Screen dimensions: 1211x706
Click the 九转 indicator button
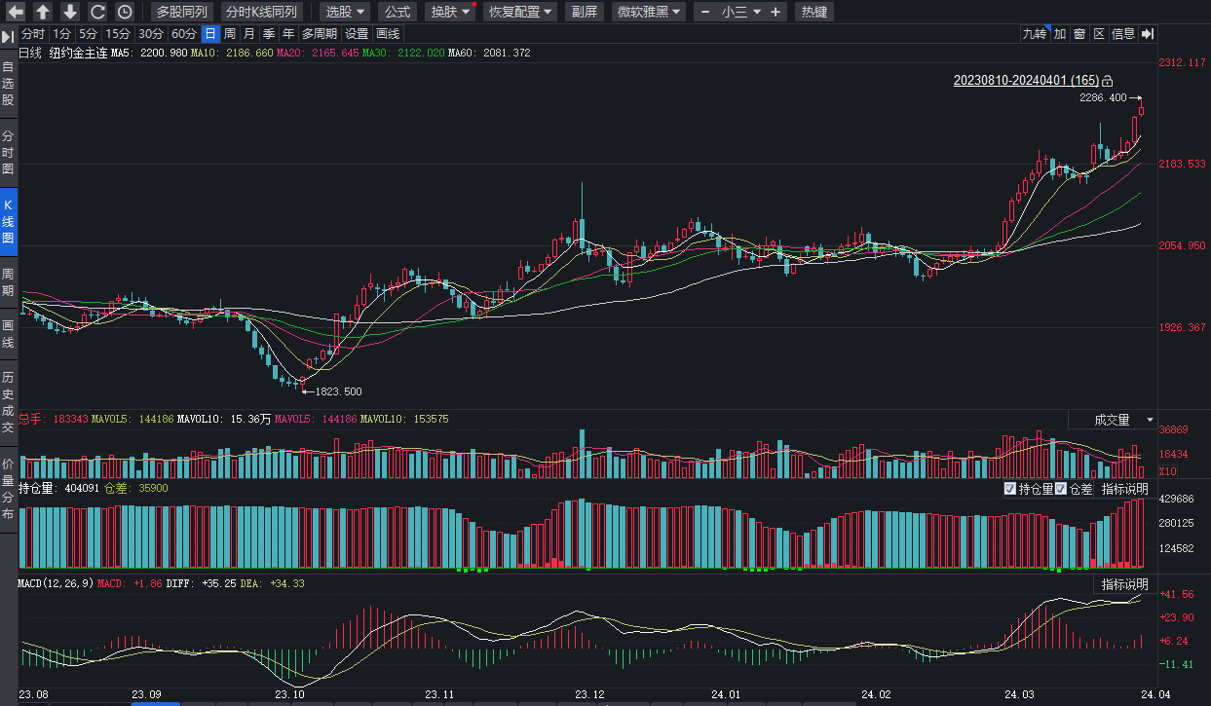pyautogui.click(x=1034, y=34)
